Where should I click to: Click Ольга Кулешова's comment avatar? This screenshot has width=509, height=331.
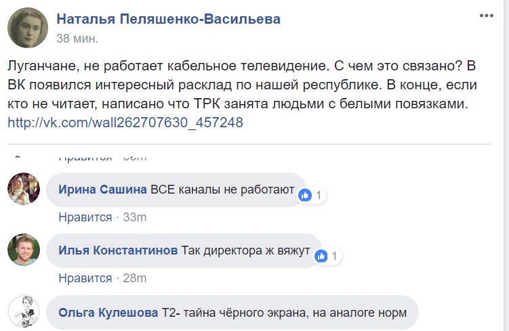[24, 311]
